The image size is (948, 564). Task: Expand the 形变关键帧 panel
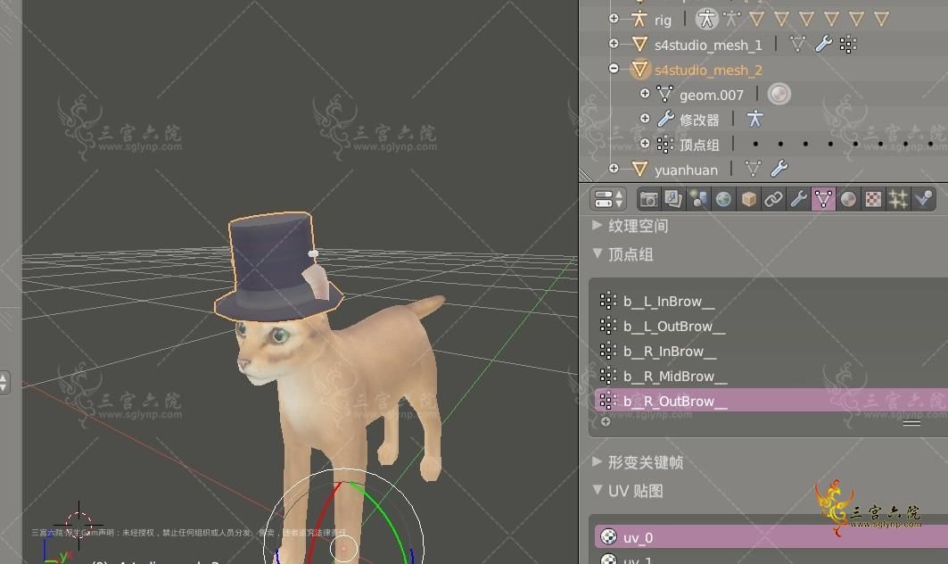598,461
